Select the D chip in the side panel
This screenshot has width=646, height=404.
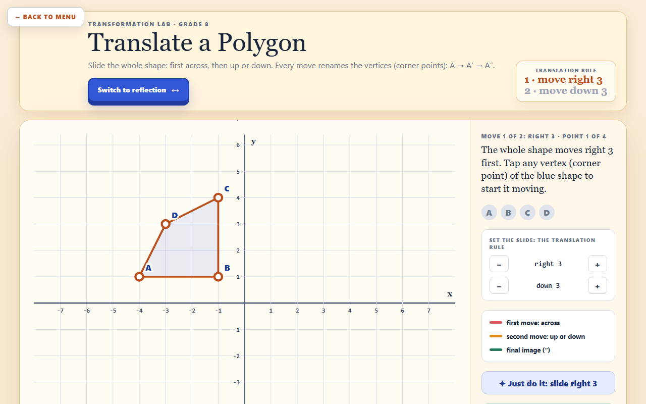coord(547,213)
